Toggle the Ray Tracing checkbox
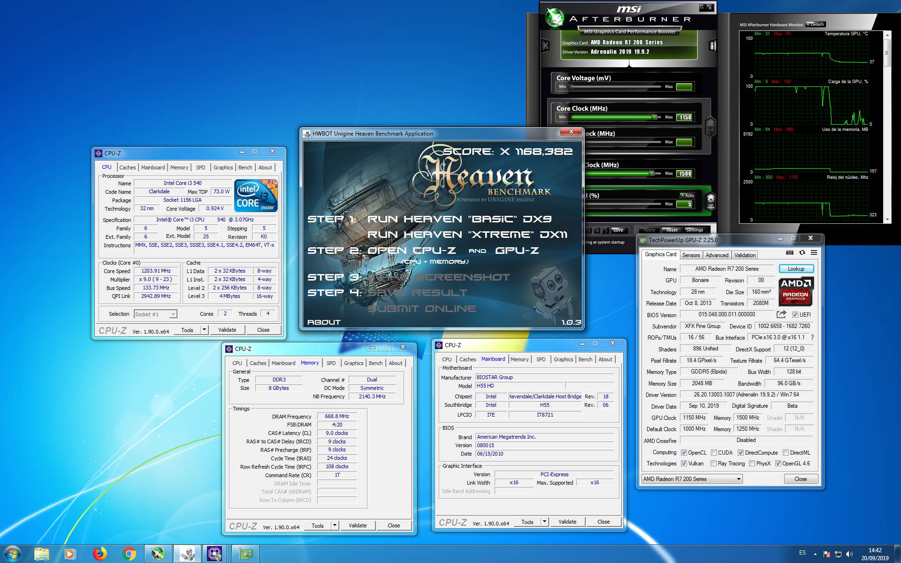 click(x=714, y=464)
